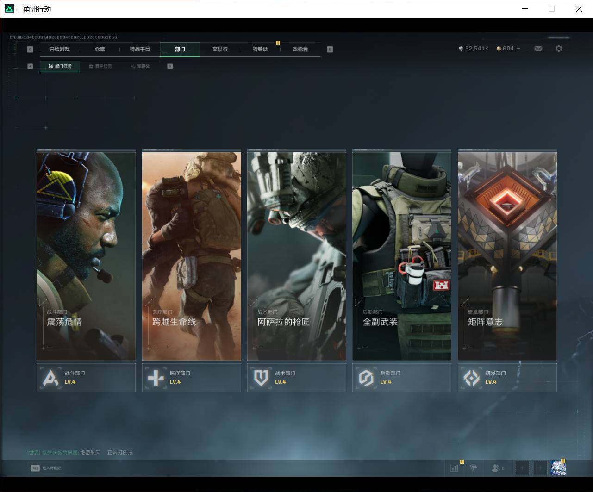This screenshot has width=593, height=492.
Task: Click the silver currency coin icon
Action: click(x=461, y=49)
